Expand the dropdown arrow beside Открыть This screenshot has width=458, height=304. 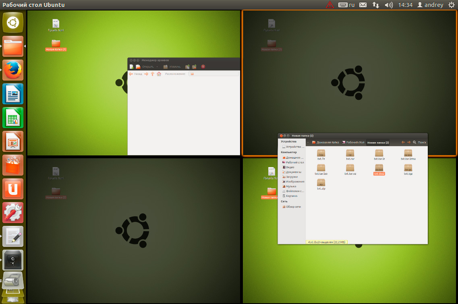(x=157, y=66)
